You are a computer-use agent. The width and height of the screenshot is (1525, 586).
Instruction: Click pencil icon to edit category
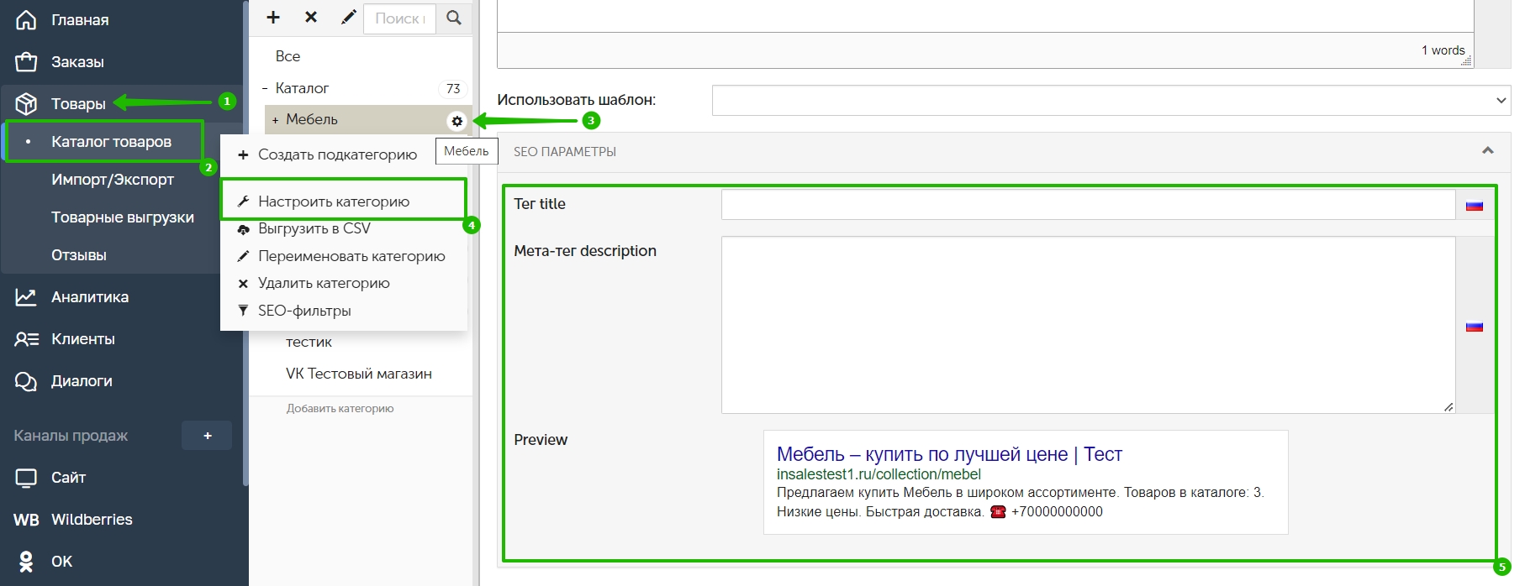(348, 18)
